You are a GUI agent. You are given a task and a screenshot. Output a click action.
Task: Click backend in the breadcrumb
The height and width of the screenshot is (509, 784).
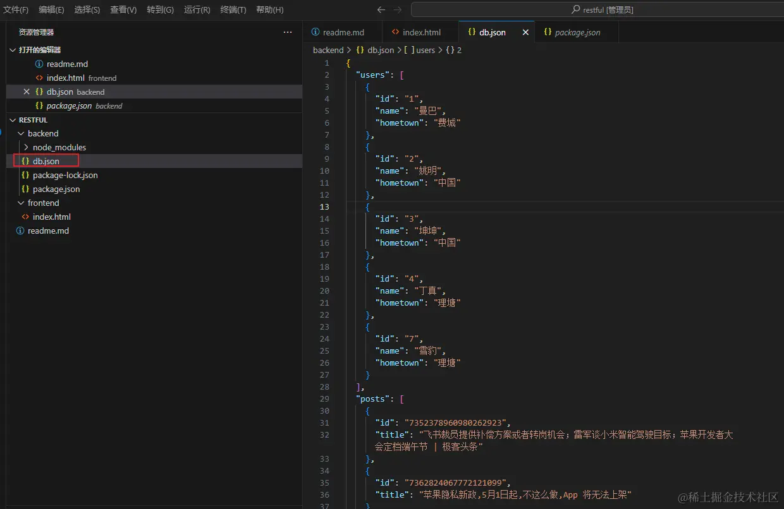click(328, 50)
